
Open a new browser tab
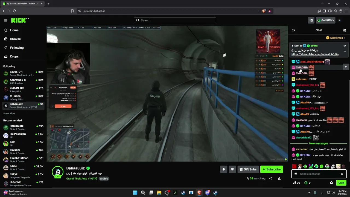48,4
